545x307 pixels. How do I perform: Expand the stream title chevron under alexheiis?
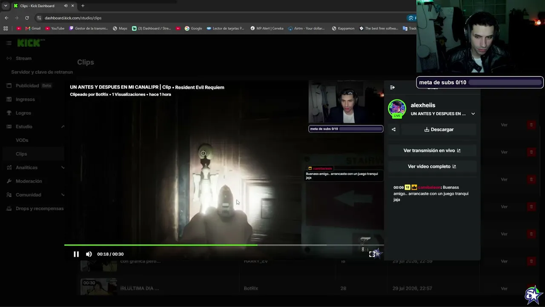473,114
